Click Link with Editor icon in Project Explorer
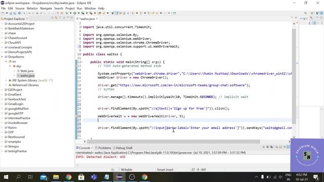The image size is (324, 182). click(56, 18)
